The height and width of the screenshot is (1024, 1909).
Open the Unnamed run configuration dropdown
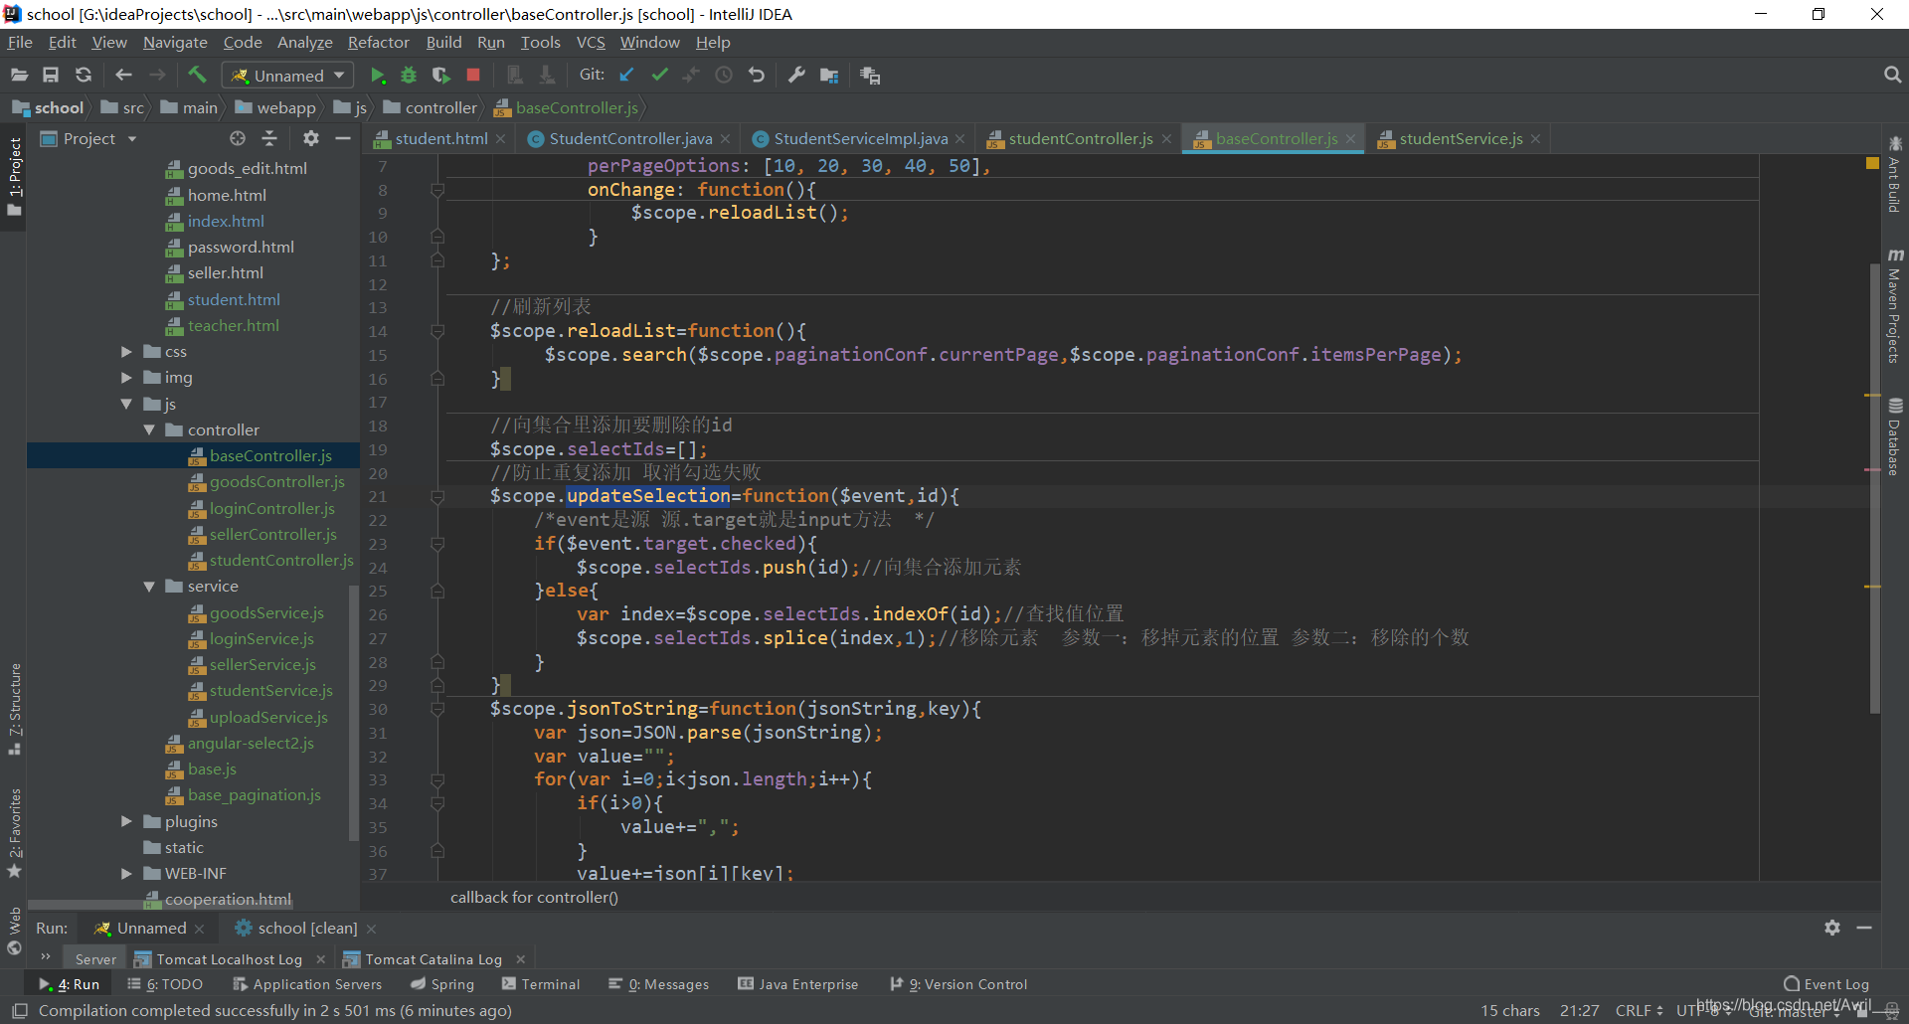pos(288,76)
